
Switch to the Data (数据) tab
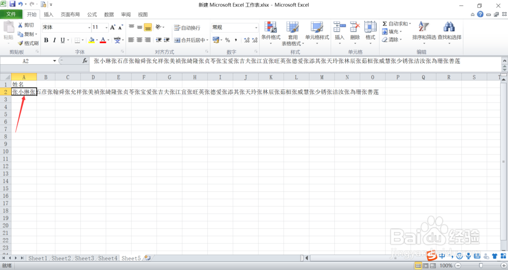(x=109, y=15)
